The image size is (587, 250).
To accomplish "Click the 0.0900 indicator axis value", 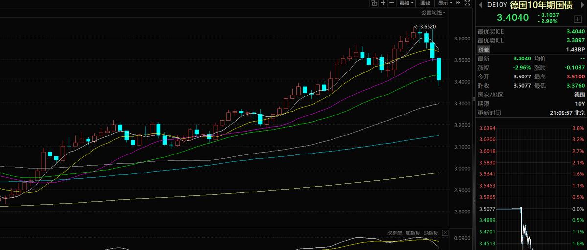I will (x=462, y=239).
